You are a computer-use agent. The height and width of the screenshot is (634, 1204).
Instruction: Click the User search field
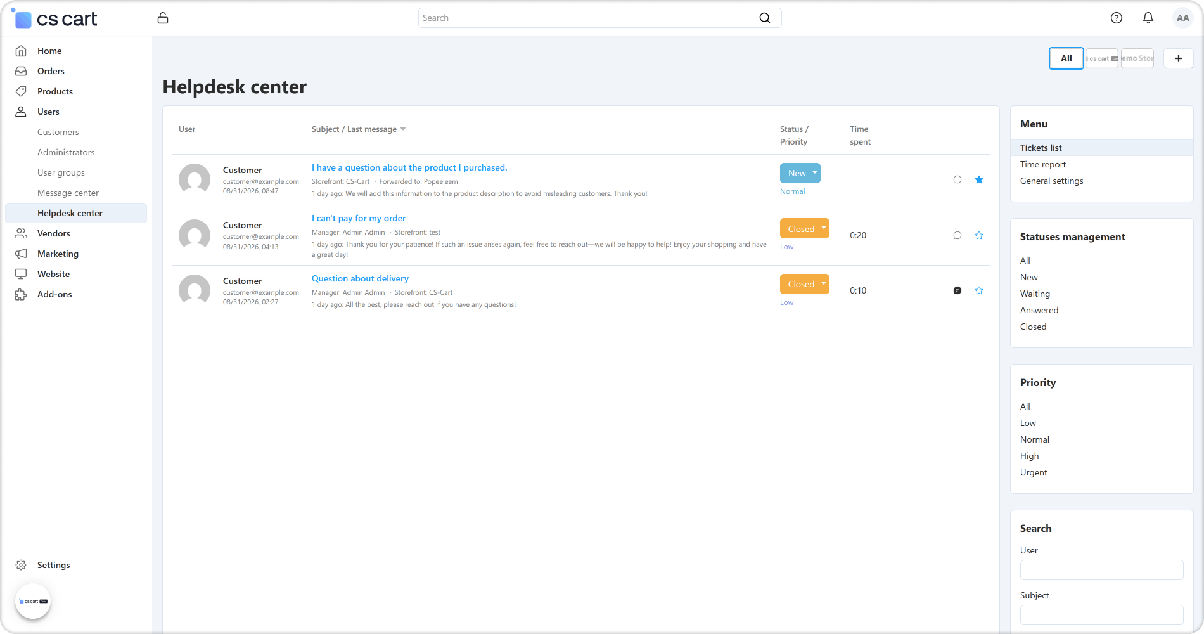(x=1101, y=570)
